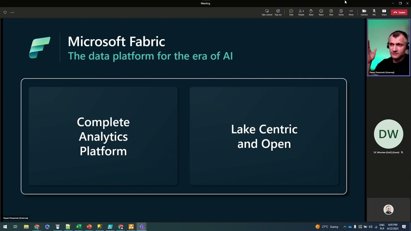The height and width of the screenshot is (231, 411).
Task: Leave the meeting
Action: pos(399,12)
